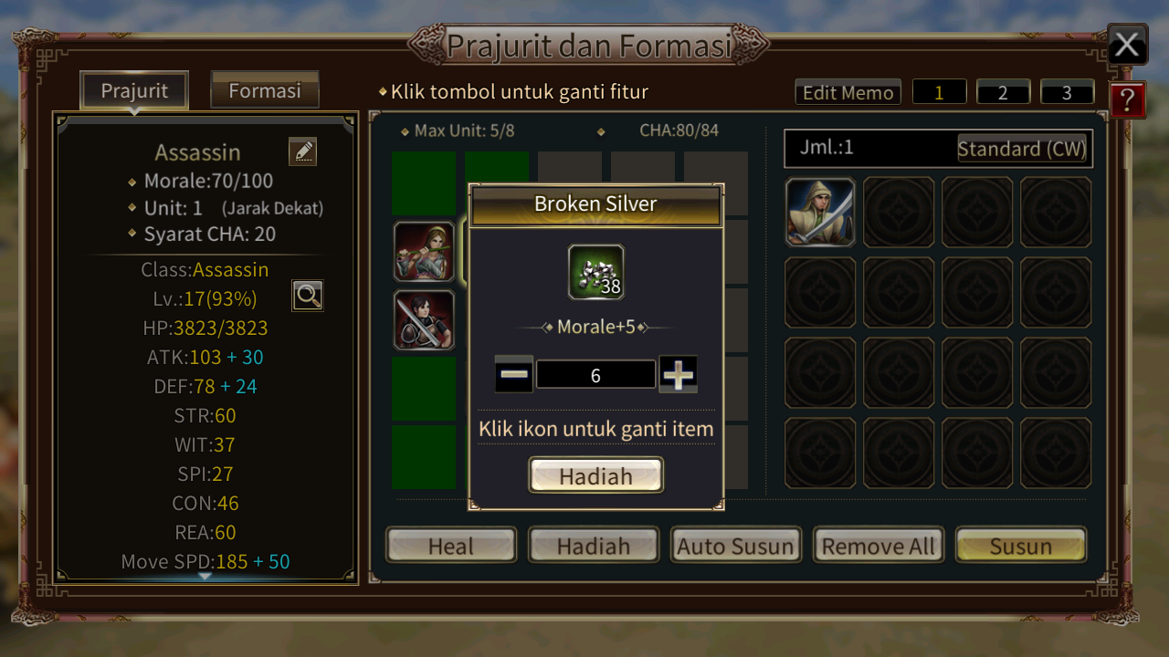Click the quantity field showing 6
The width and height of the screenshot is (1169, 657).
click(x=595, y=375)
